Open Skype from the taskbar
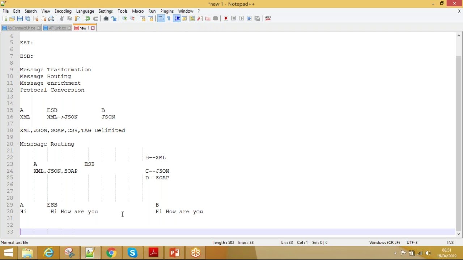 (x=132, y=253)
